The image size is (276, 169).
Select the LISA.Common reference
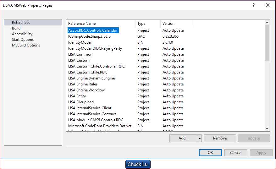(x=80, y=54)
